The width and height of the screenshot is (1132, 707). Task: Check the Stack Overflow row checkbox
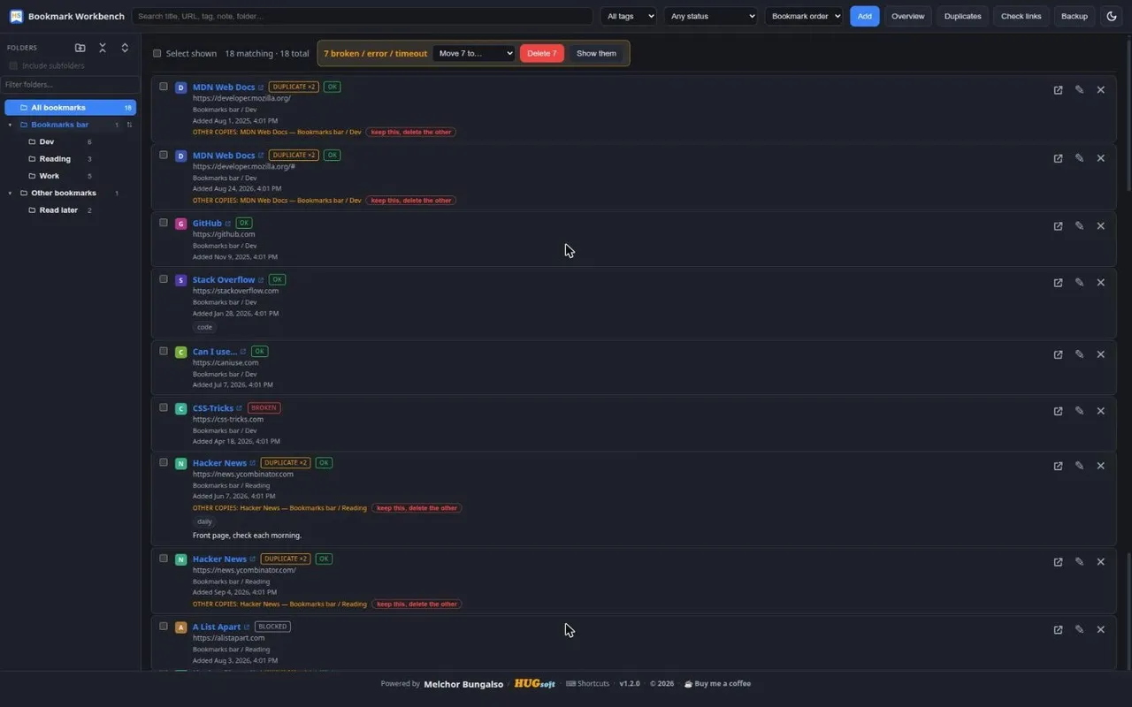coord(164,279)
